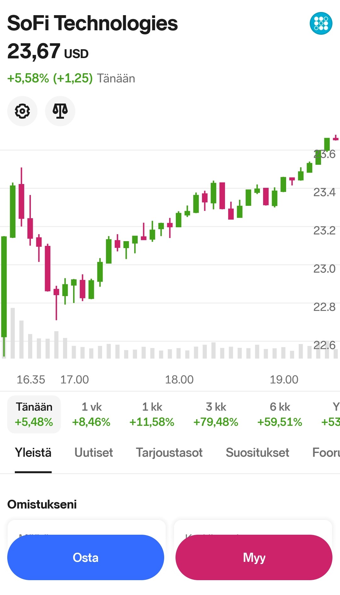This screenshot has width=340, height=595.
Task: Switch chart to 1 vk range
Action: pos(91,414)
